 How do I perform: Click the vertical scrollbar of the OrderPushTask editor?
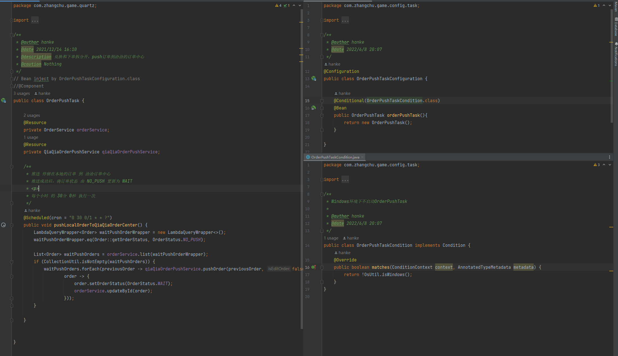pyautogui.click(x=302, y=169)
